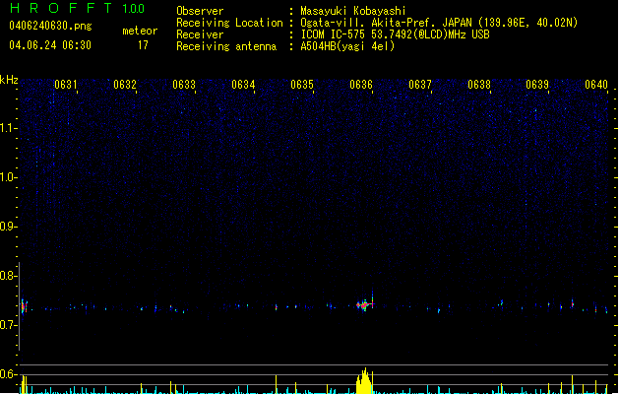Click the observer name Masayuki Kobayashi
Screen dimensions: 619x394
coord(352,11)
